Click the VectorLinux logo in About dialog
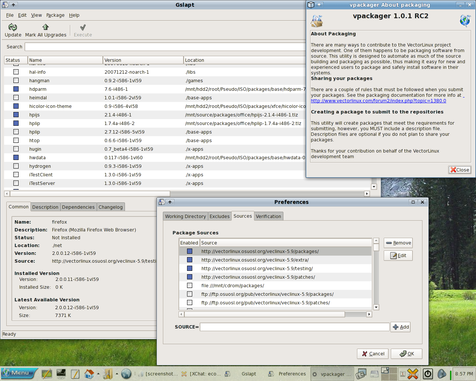The image size is (476, 381). pos(465,20)
